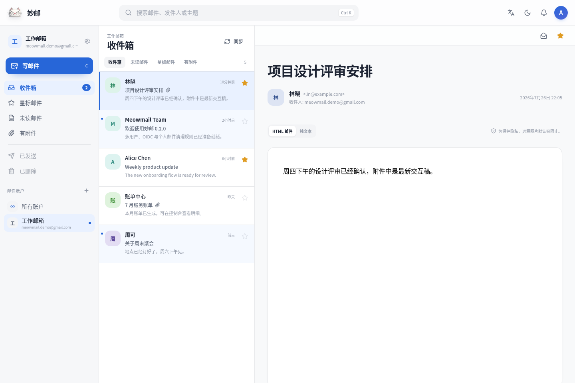575x383 pixels.
Task: Unstar the 林晓 email in list
Action: [245, 83]
